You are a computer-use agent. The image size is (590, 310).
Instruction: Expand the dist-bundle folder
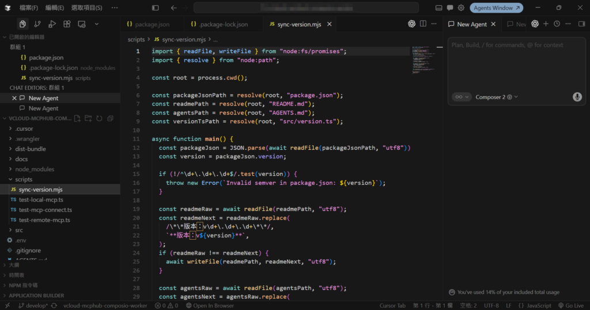[x=31, y=149]
